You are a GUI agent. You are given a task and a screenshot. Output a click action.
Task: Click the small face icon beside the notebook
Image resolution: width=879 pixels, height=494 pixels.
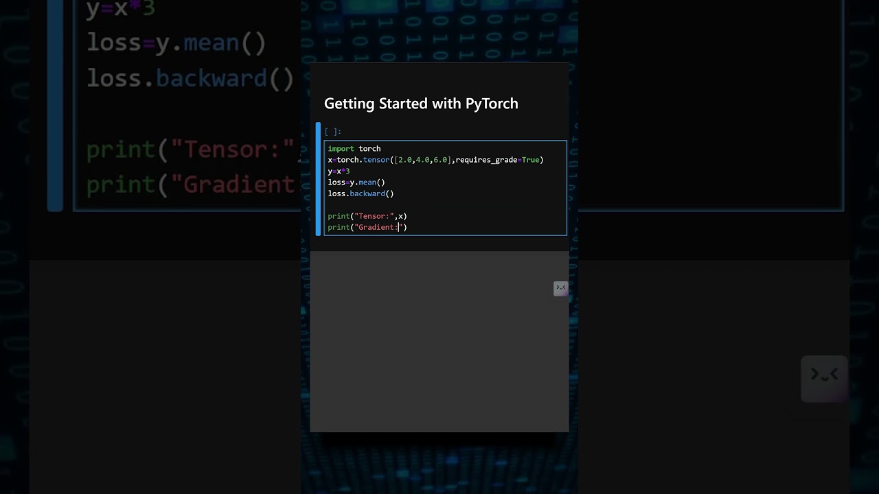(x=561, y=289)
